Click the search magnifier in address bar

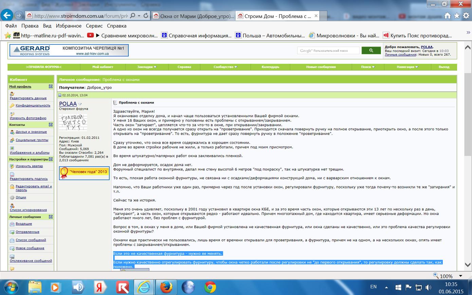click(132, 16)
